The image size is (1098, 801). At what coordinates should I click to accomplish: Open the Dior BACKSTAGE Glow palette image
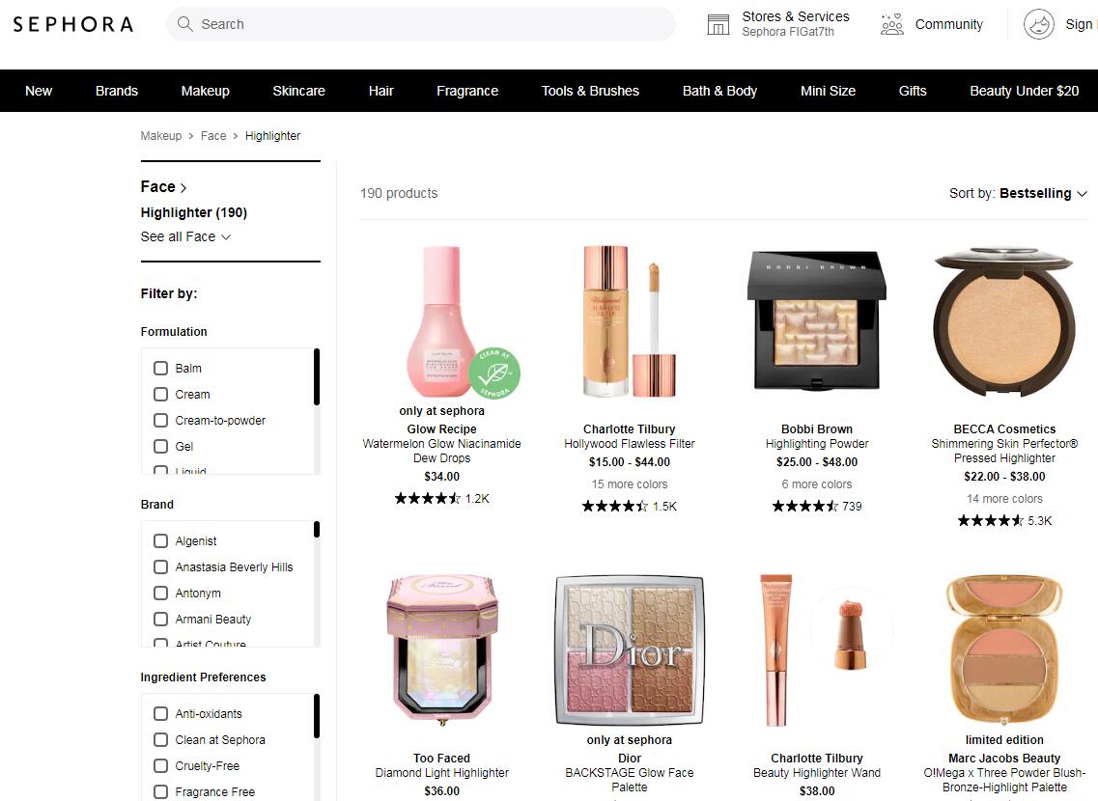pyautogui.click(x=630, y=651)
